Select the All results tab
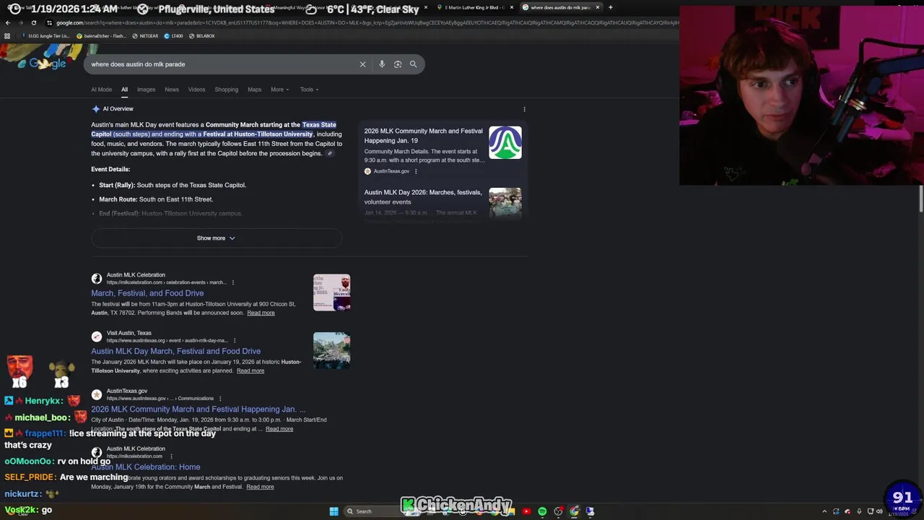 coord(124,90)
